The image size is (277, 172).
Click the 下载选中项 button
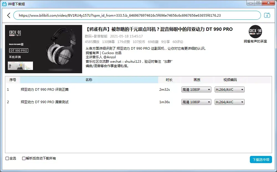point(261,160)
